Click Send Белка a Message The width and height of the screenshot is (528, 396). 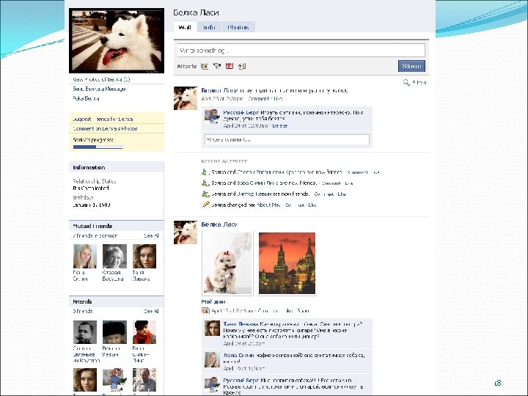99,89
